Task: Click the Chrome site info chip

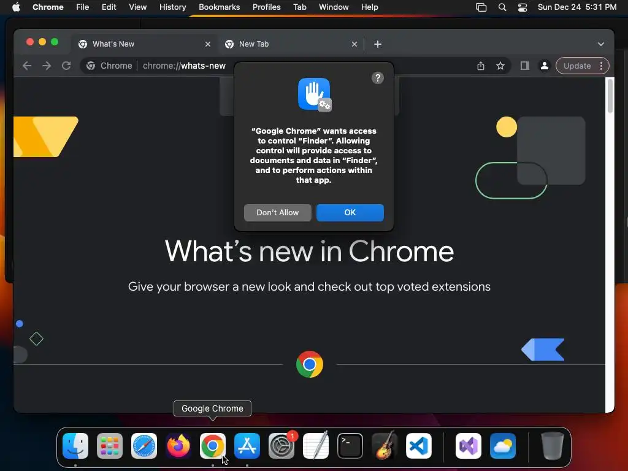Action: coord(109,66)
